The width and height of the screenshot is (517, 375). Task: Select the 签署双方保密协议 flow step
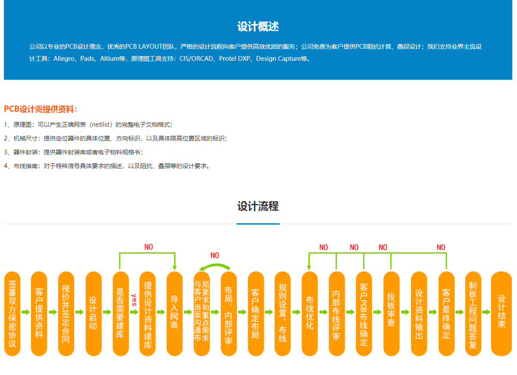(x=12, y=313)
